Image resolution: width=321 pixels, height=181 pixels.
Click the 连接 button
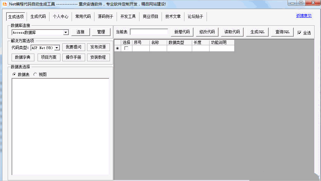tap(80, 32)
